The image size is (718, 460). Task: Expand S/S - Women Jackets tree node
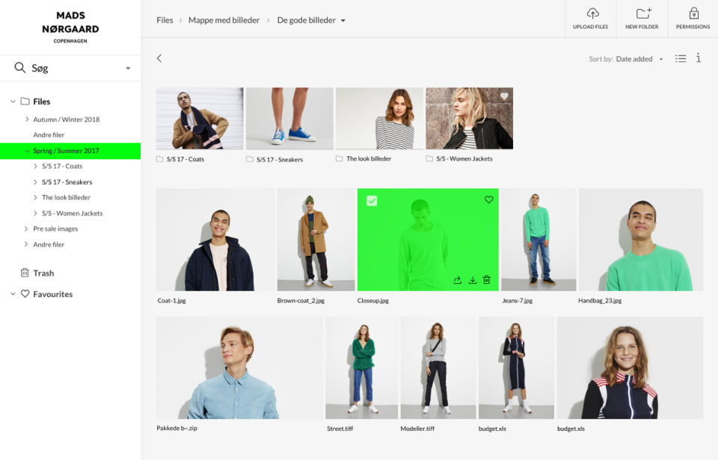[35, 213]
